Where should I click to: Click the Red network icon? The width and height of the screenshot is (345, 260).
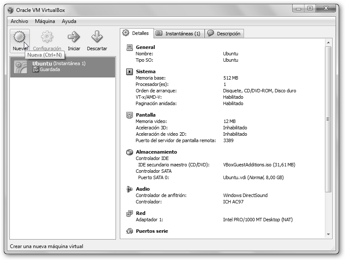[130, 214]
